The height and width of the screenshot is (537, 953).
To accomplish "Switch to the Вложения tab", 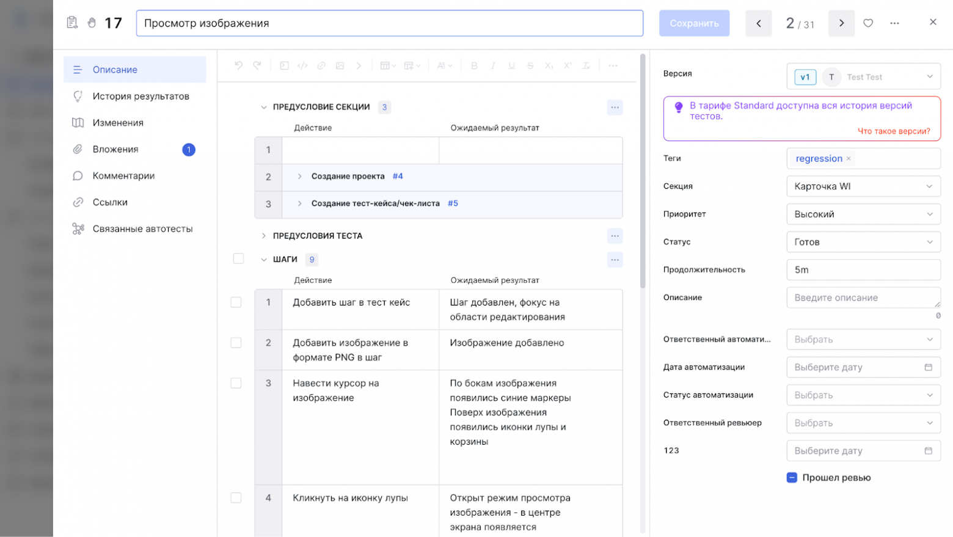I will 115,150.
